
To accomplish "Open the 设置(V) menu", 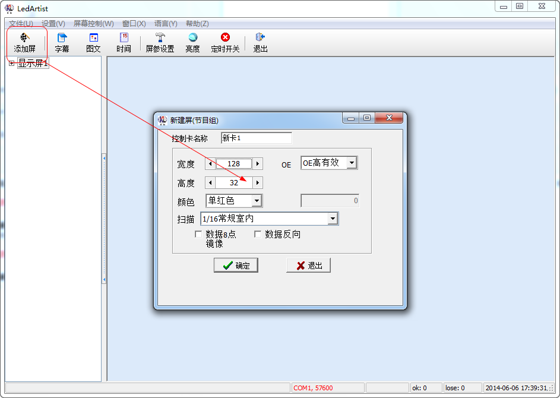I will [x=53, y=24].
